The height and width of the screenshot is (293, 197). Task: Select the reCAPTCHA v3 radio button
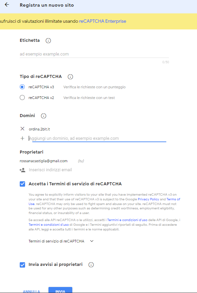pyautogui.click(x=22, y=87)
